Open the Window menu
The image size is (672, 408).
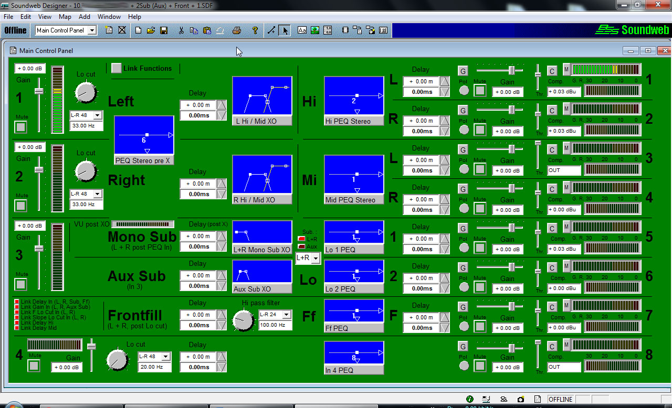pyautogui.click(x=109, y=17)
